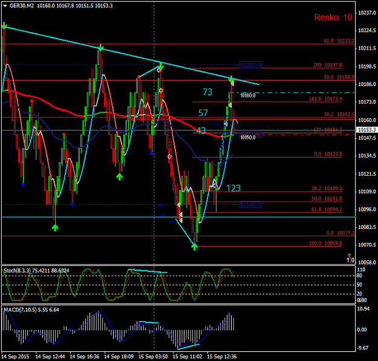The width and height of the screenshot is (378, 361).
Task: Select the Fibonacci label 38.2 10109.3
Action: coord(327,188)
